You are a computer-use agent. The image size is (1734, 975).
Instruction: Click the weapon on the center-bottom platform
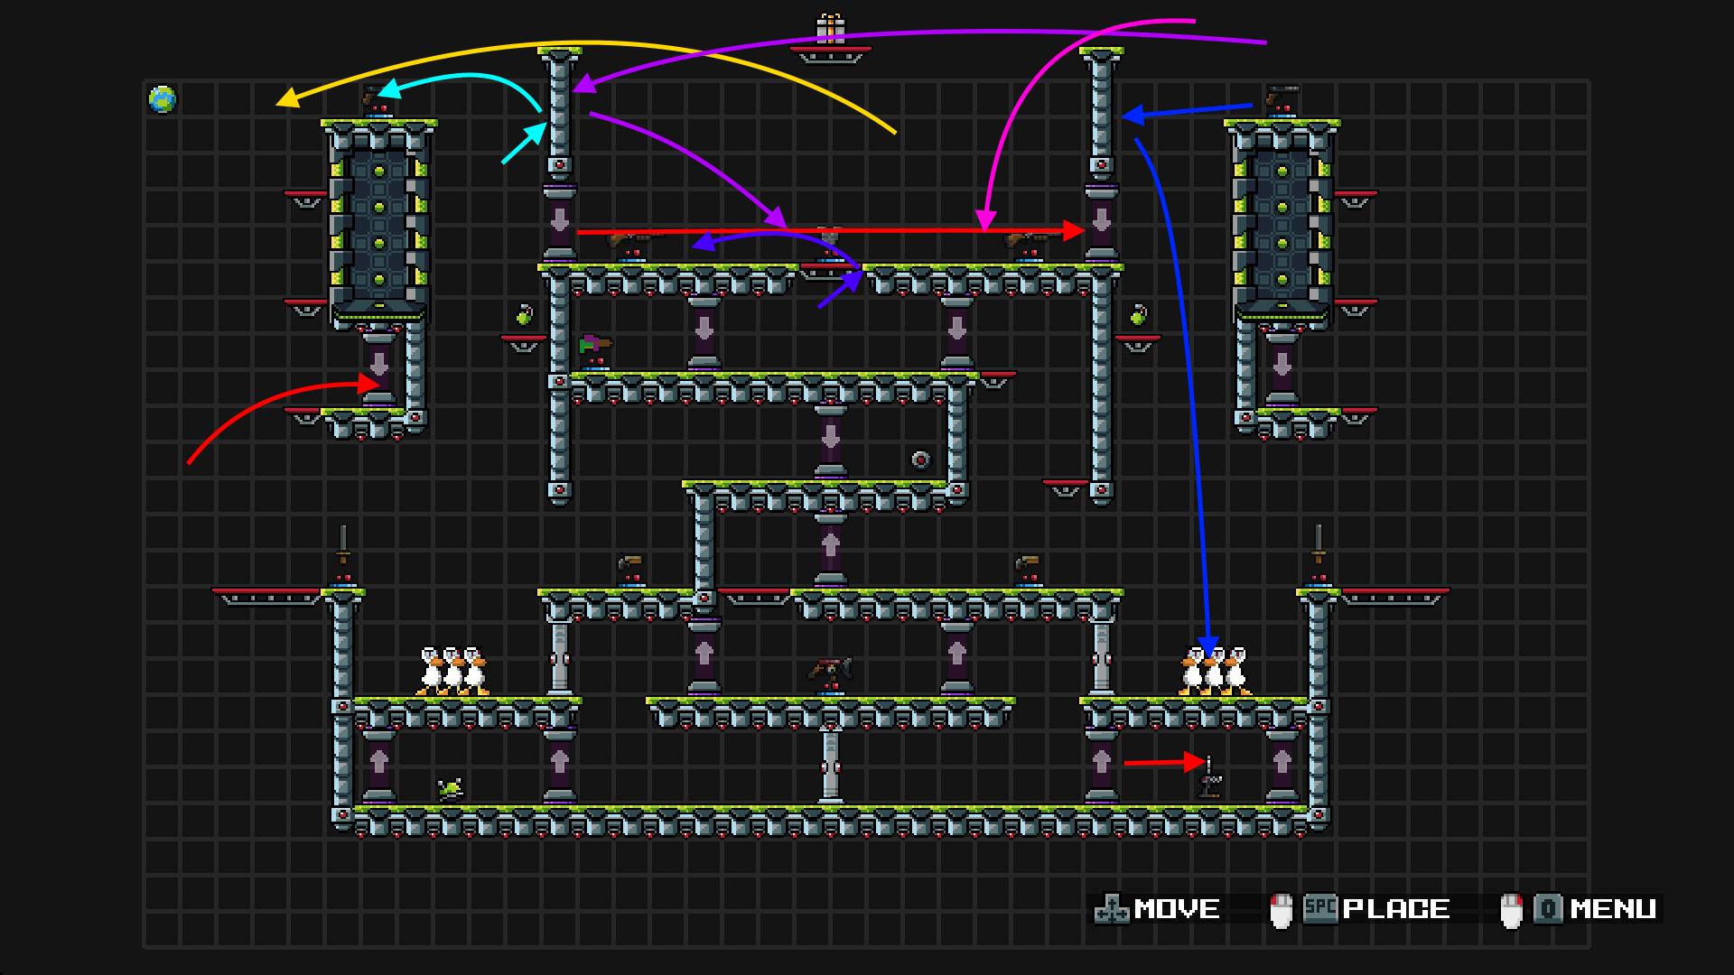point(830,669)
